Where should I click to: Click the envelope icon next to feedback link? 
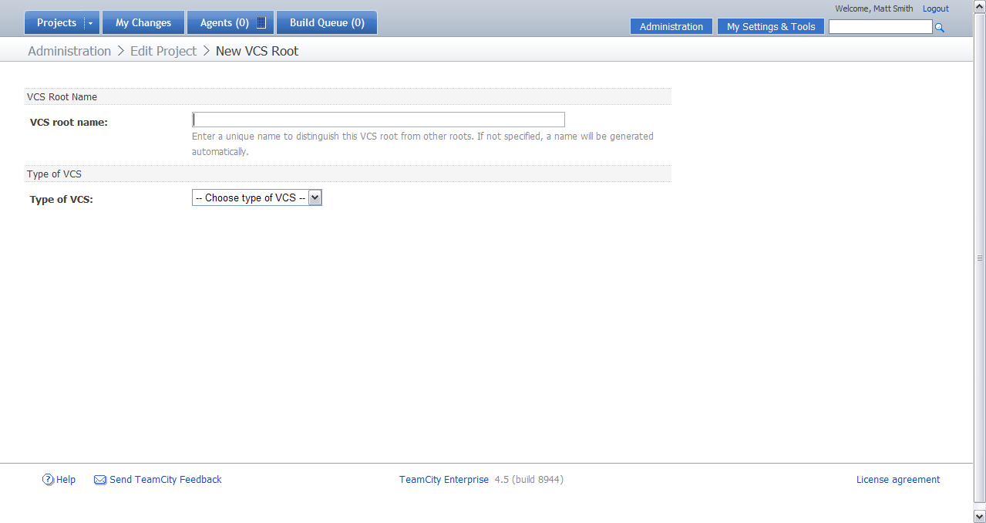pyautogui.click(x=100, y=479)
